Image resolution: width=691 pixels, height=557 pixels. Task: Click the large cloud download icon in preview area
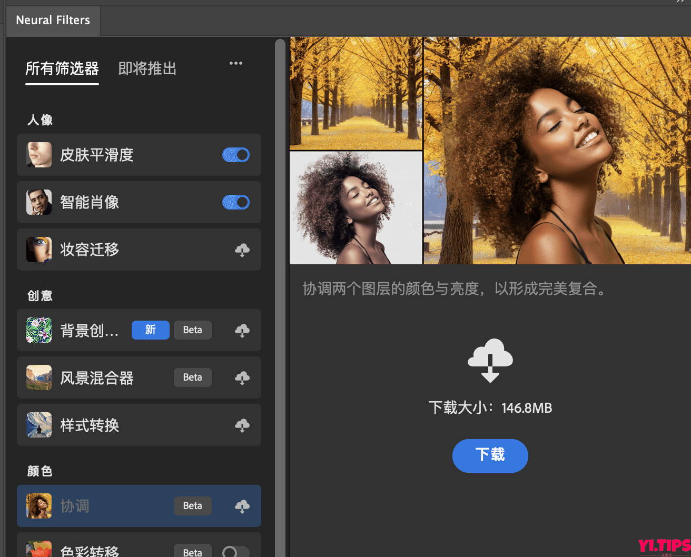point(490,361)
